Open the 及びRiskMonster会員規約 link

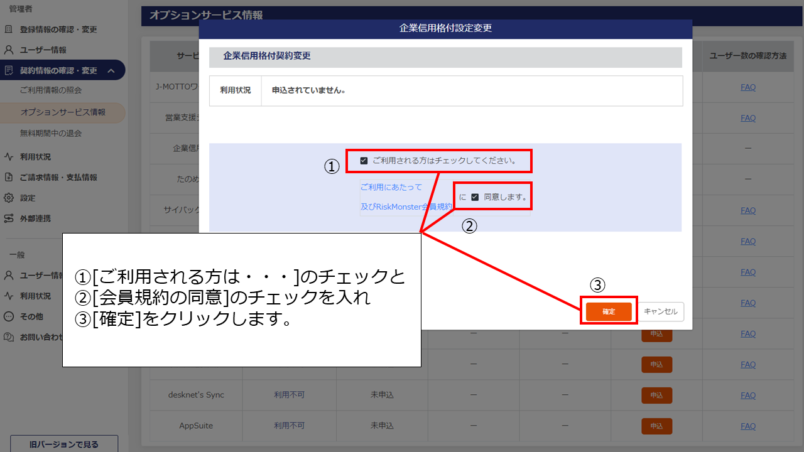406,207
